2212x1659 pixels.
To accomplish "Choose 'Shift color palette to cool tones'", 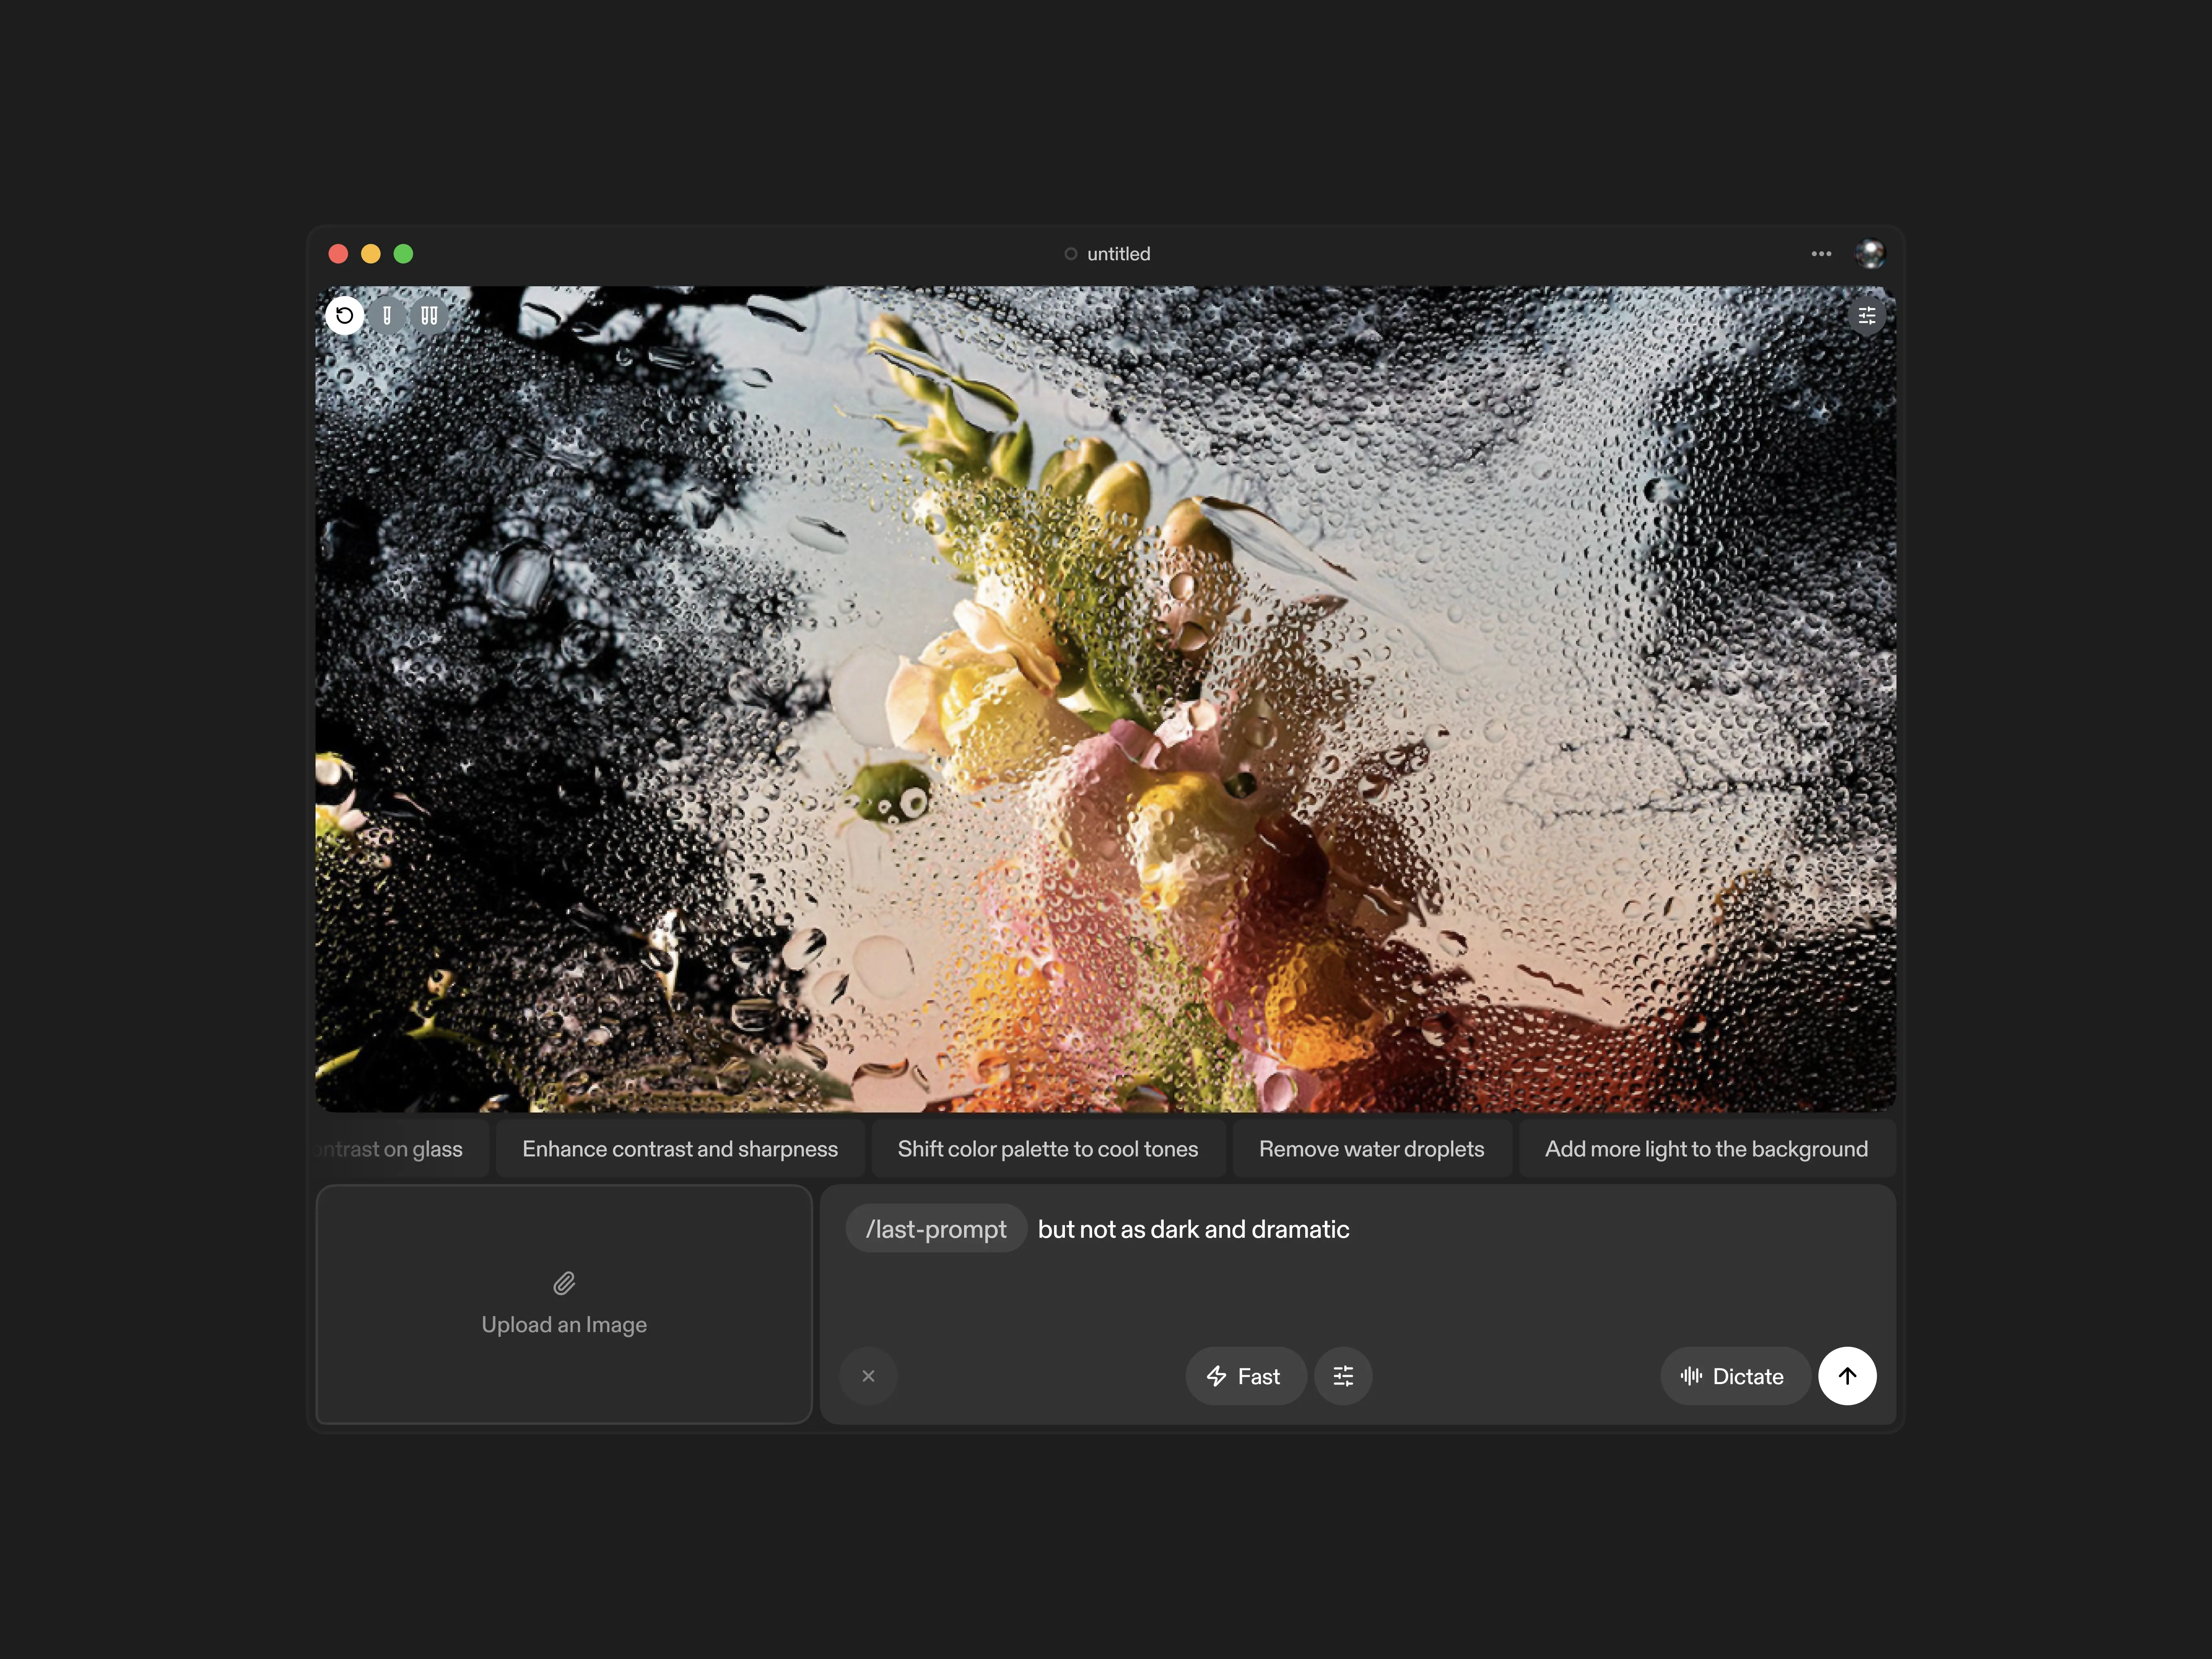I will coord(1047,1149).
